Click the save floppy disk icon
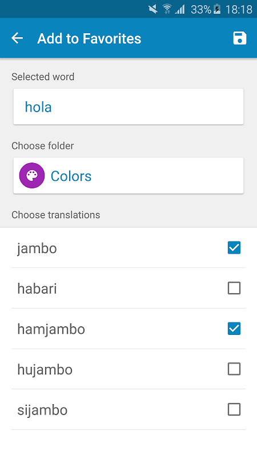 239,38
